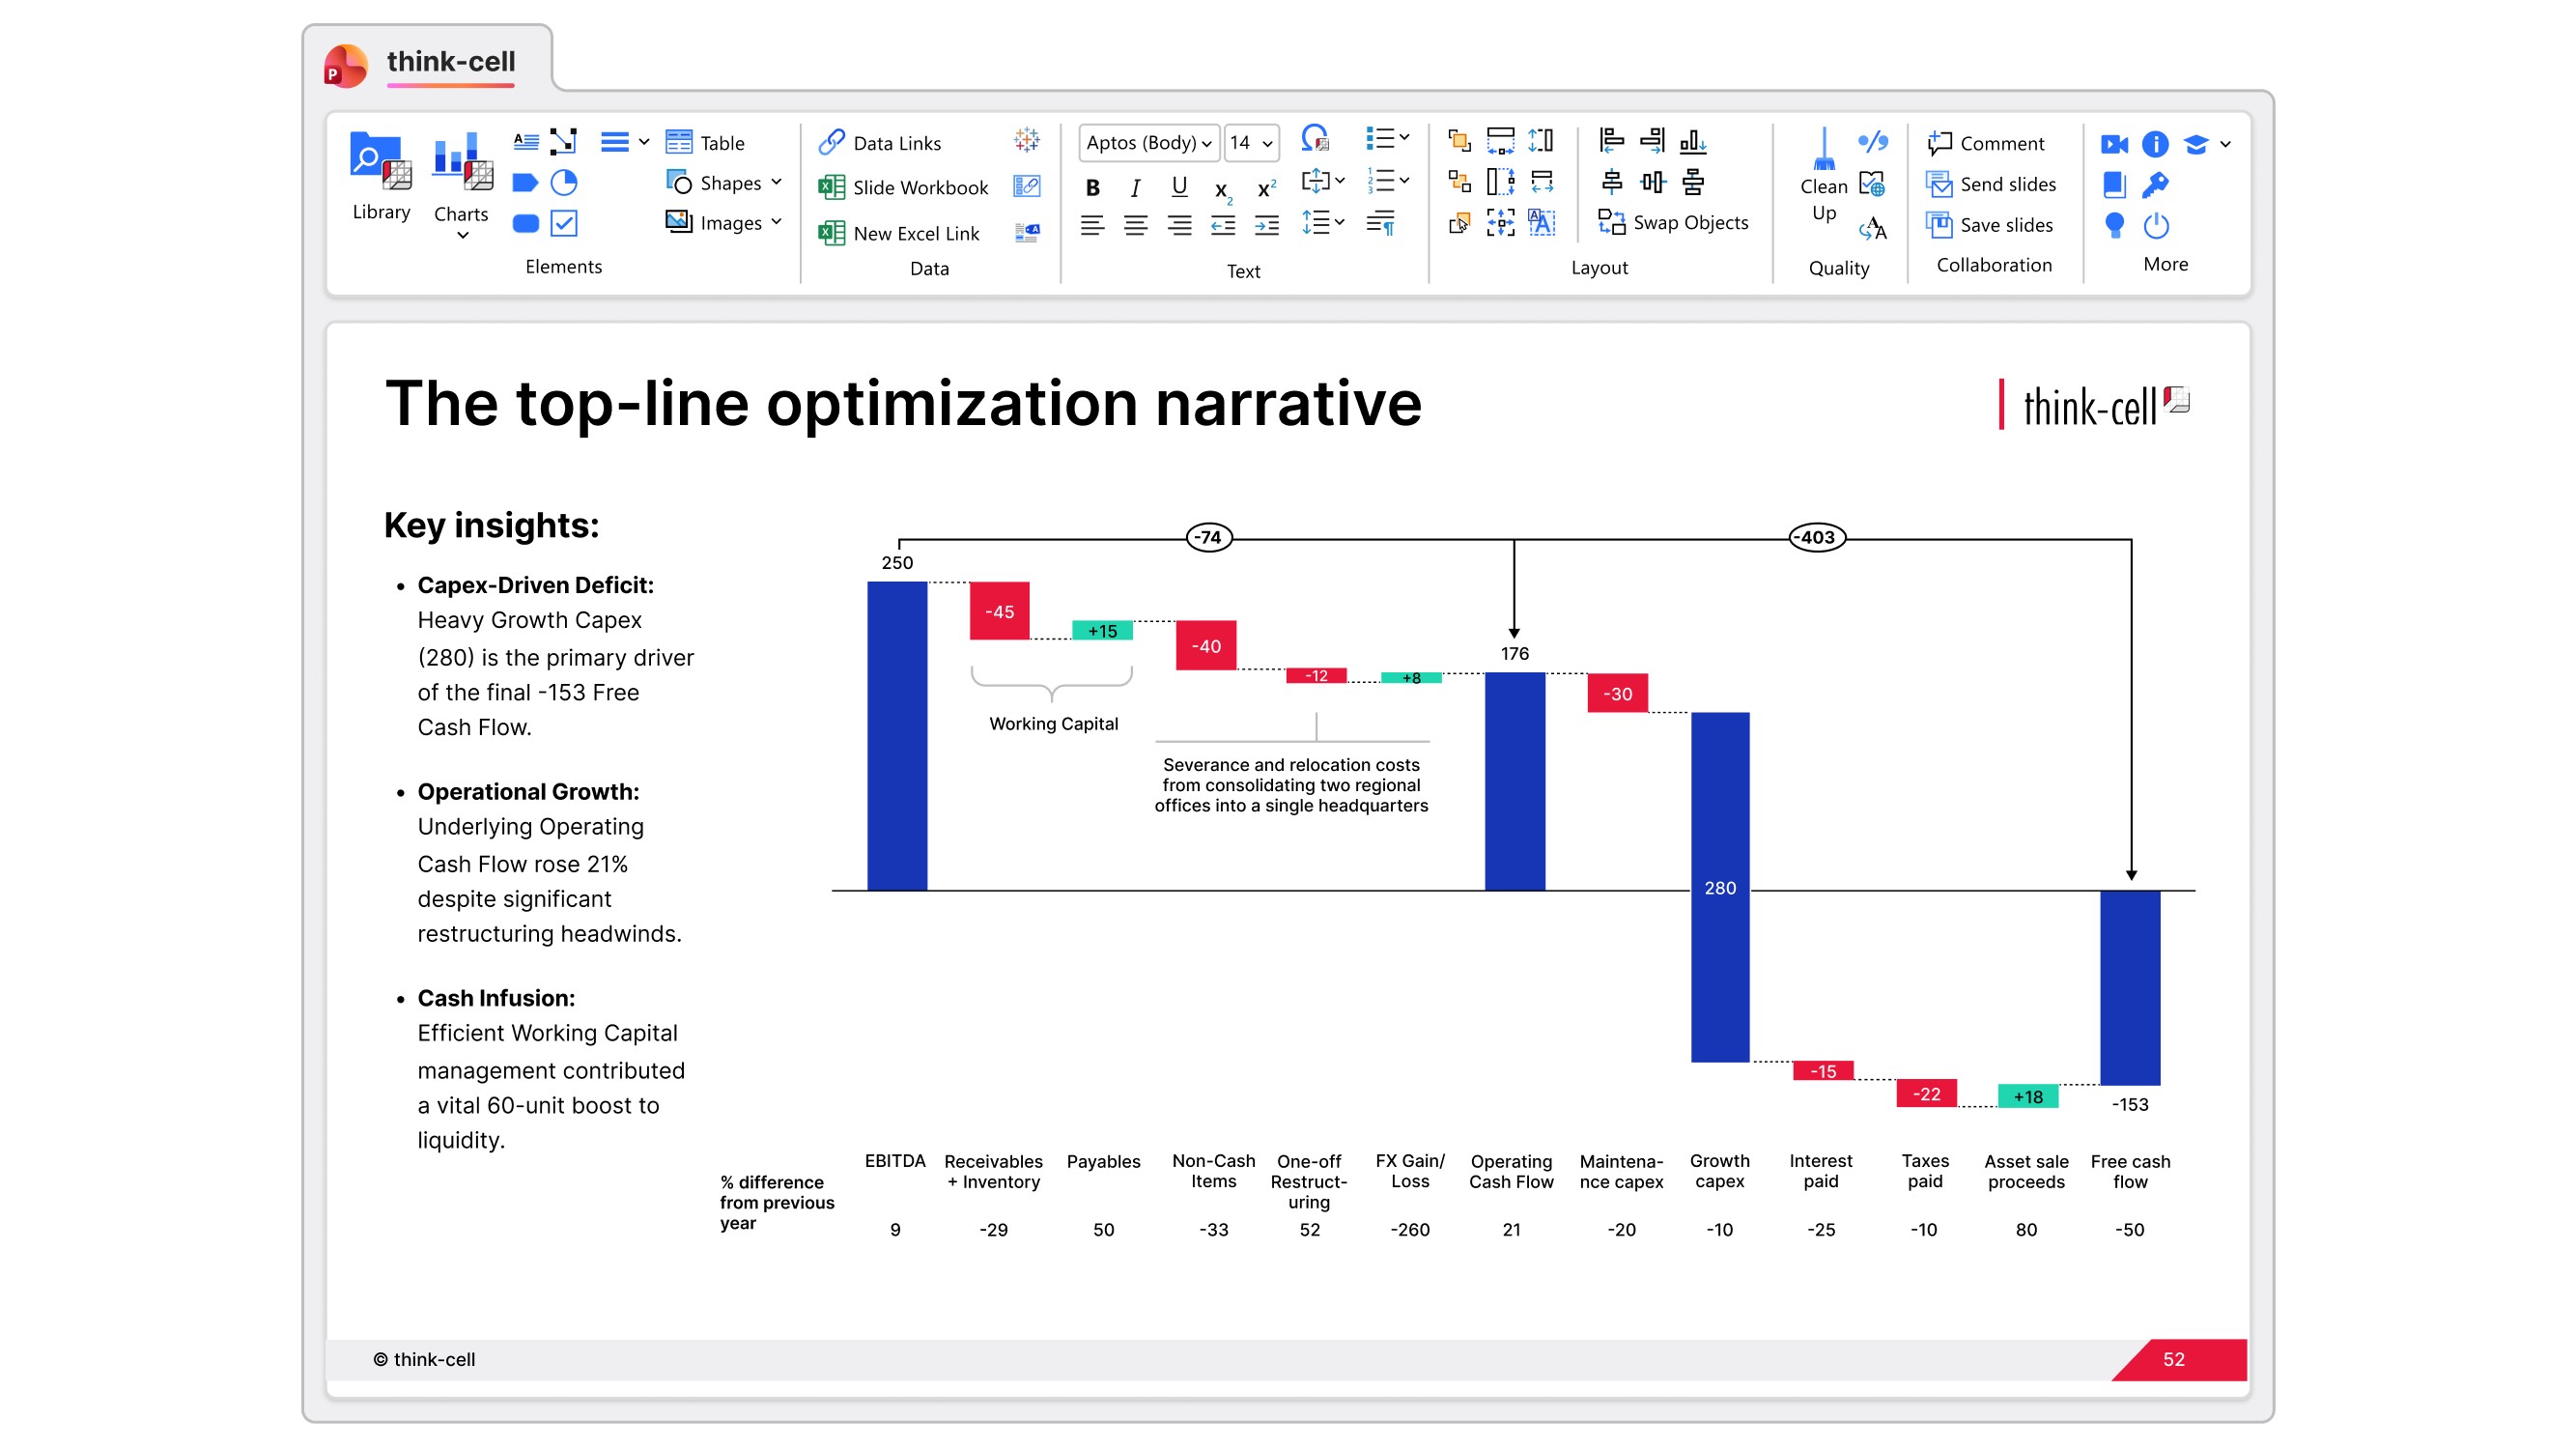Click the Clean Up broom icon

[x=1823, y=150]
